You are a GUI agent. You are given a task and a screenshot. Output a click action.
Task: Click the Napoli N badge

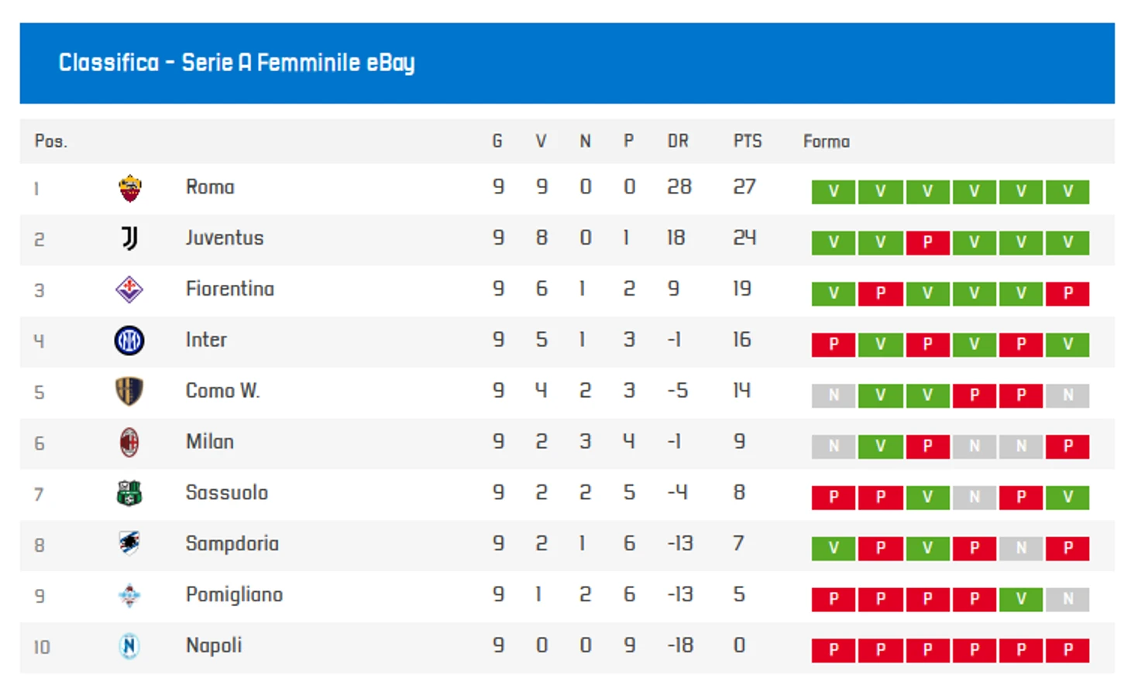tap(129, 646)
